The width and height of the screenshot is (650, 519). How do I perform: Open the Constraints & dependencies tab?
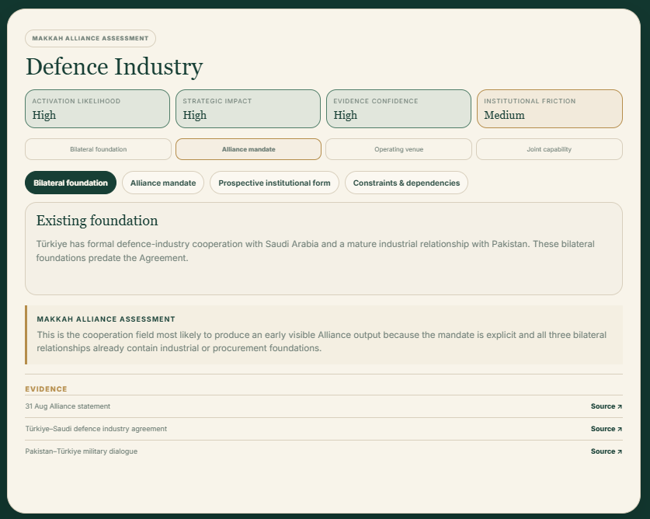pyautogui.click(x=406, y=183)
